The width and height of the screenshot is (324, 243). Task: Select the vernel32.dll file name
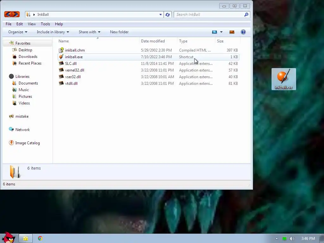click(x=75, y=70)
